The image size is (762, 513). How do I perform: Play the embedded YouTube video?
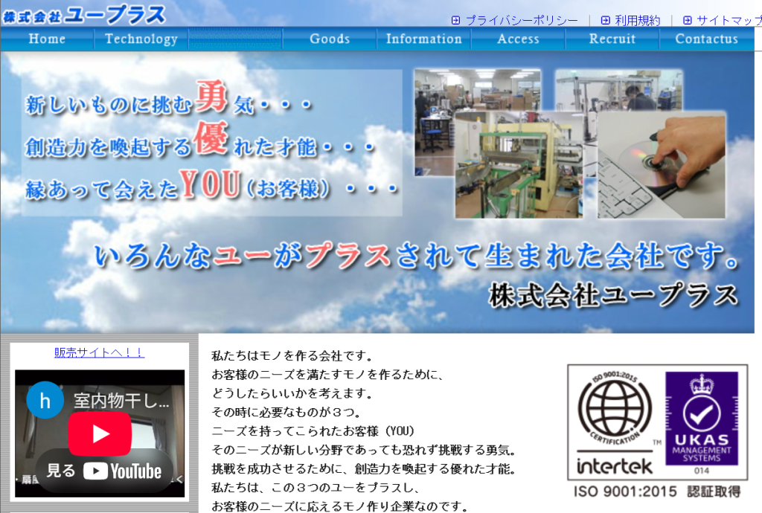coord(100,434)
